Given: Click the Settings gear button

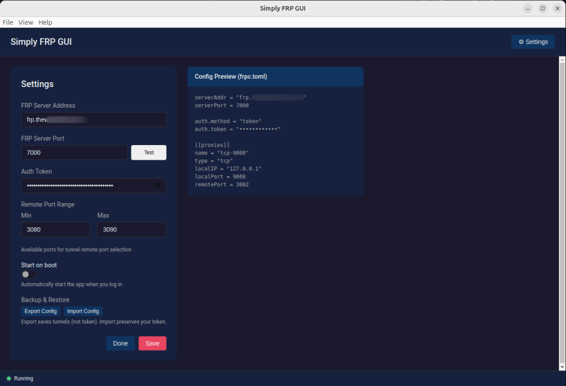Looking at the screenshot, I should point(533,42).
